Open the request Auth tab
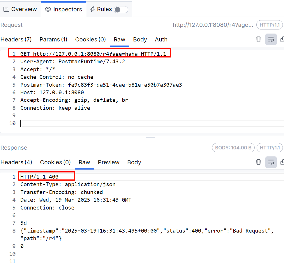This screenshot has width=284, height=267. coord(161,39)
